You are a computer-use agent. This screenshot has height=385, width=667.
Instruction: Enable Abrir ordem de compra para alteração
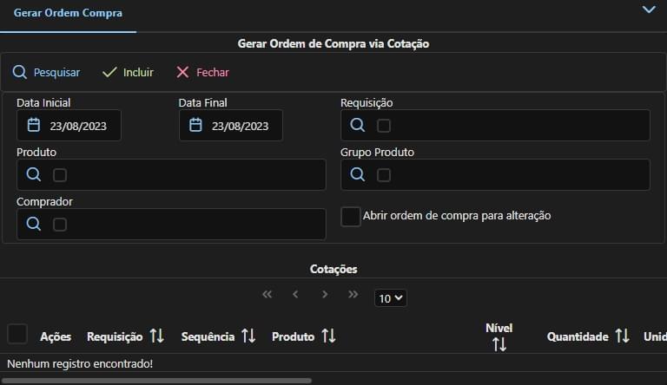coord(351,216)
